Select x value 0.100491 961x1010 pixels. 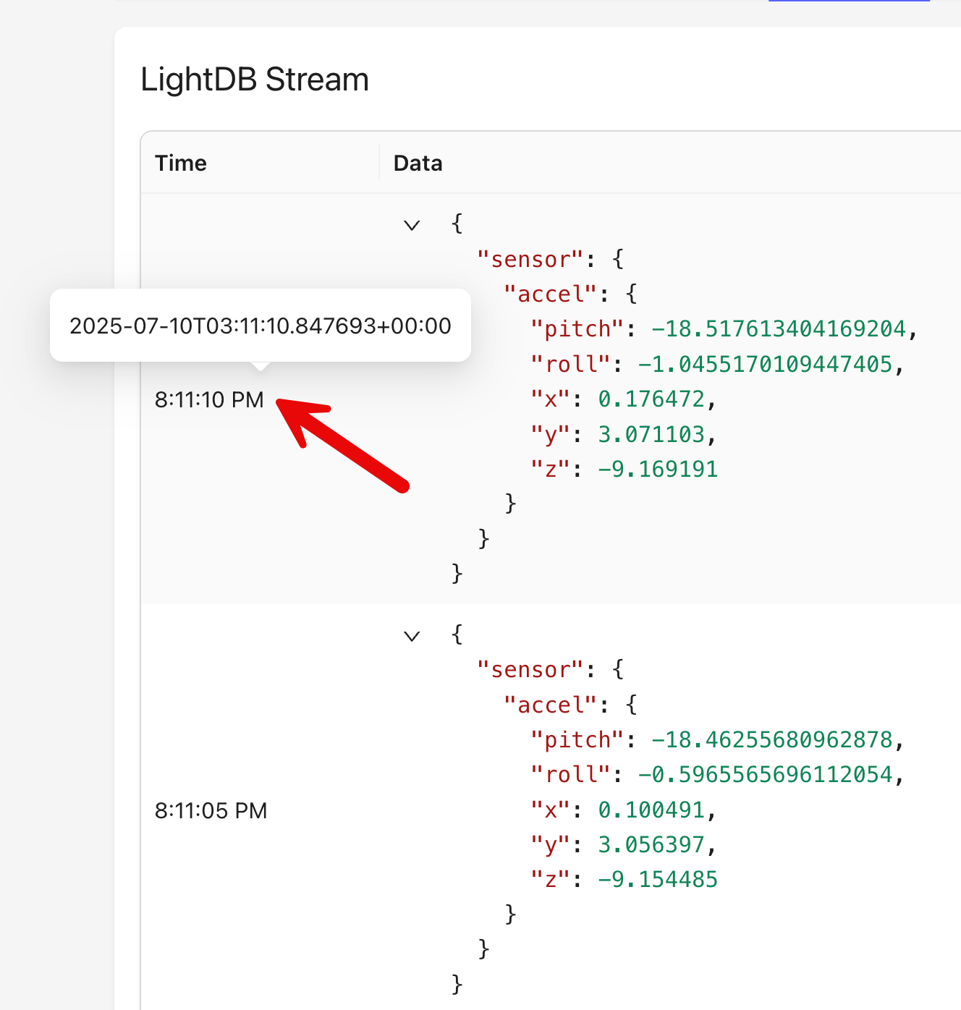651,810
